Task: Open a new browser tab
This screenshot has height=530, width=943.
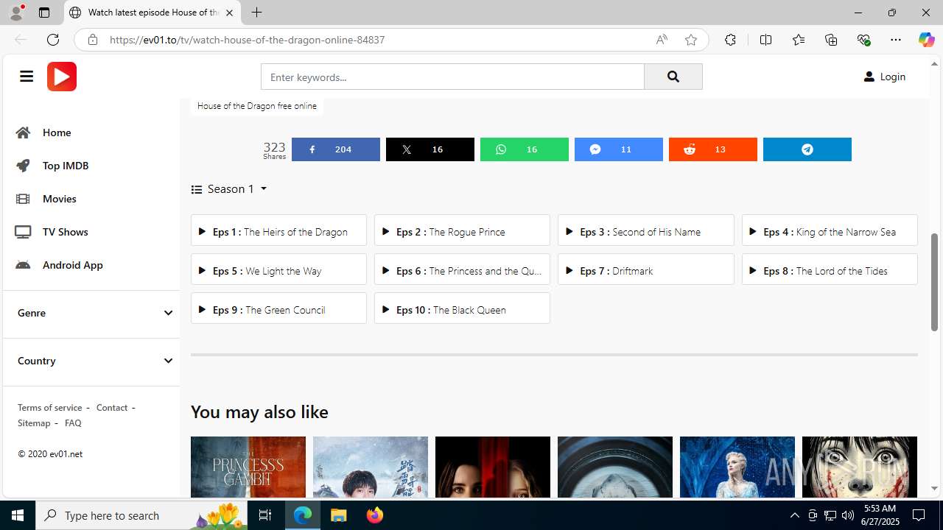Action: point(256,13)
